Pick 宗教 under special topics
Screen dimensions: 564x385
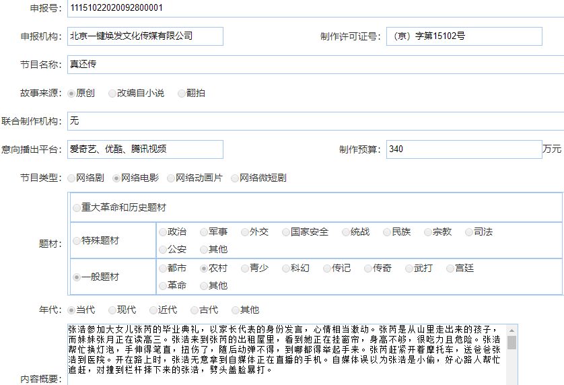tap(428, 232)
